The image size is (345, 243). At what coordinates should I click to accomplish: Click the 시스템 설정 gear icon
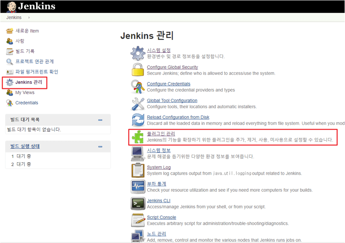coord(138,53)
